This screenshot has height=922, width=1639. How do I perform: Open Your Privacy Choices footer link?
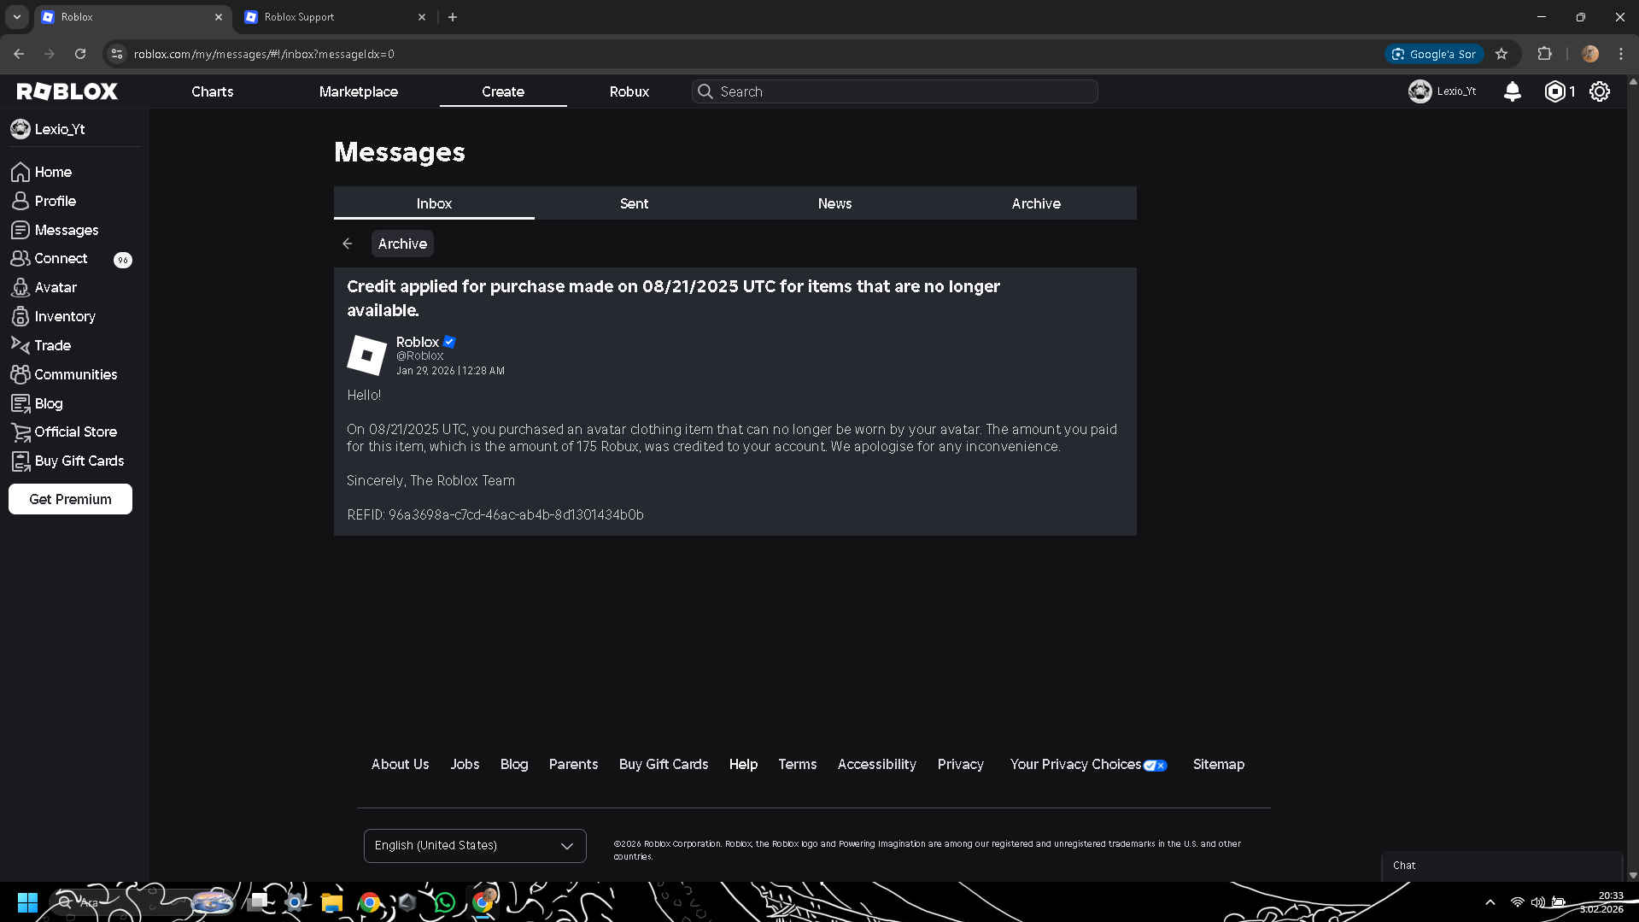tap(1089, 764)
